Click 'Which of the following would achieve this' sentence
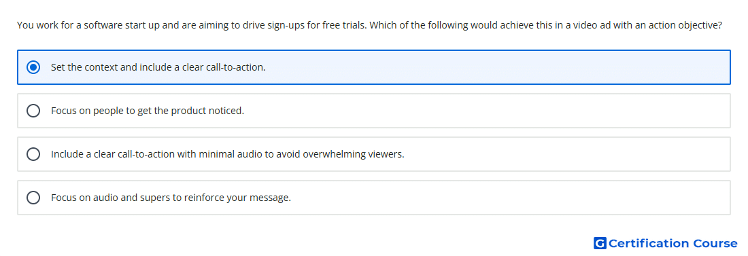 [x=546, y=25]
